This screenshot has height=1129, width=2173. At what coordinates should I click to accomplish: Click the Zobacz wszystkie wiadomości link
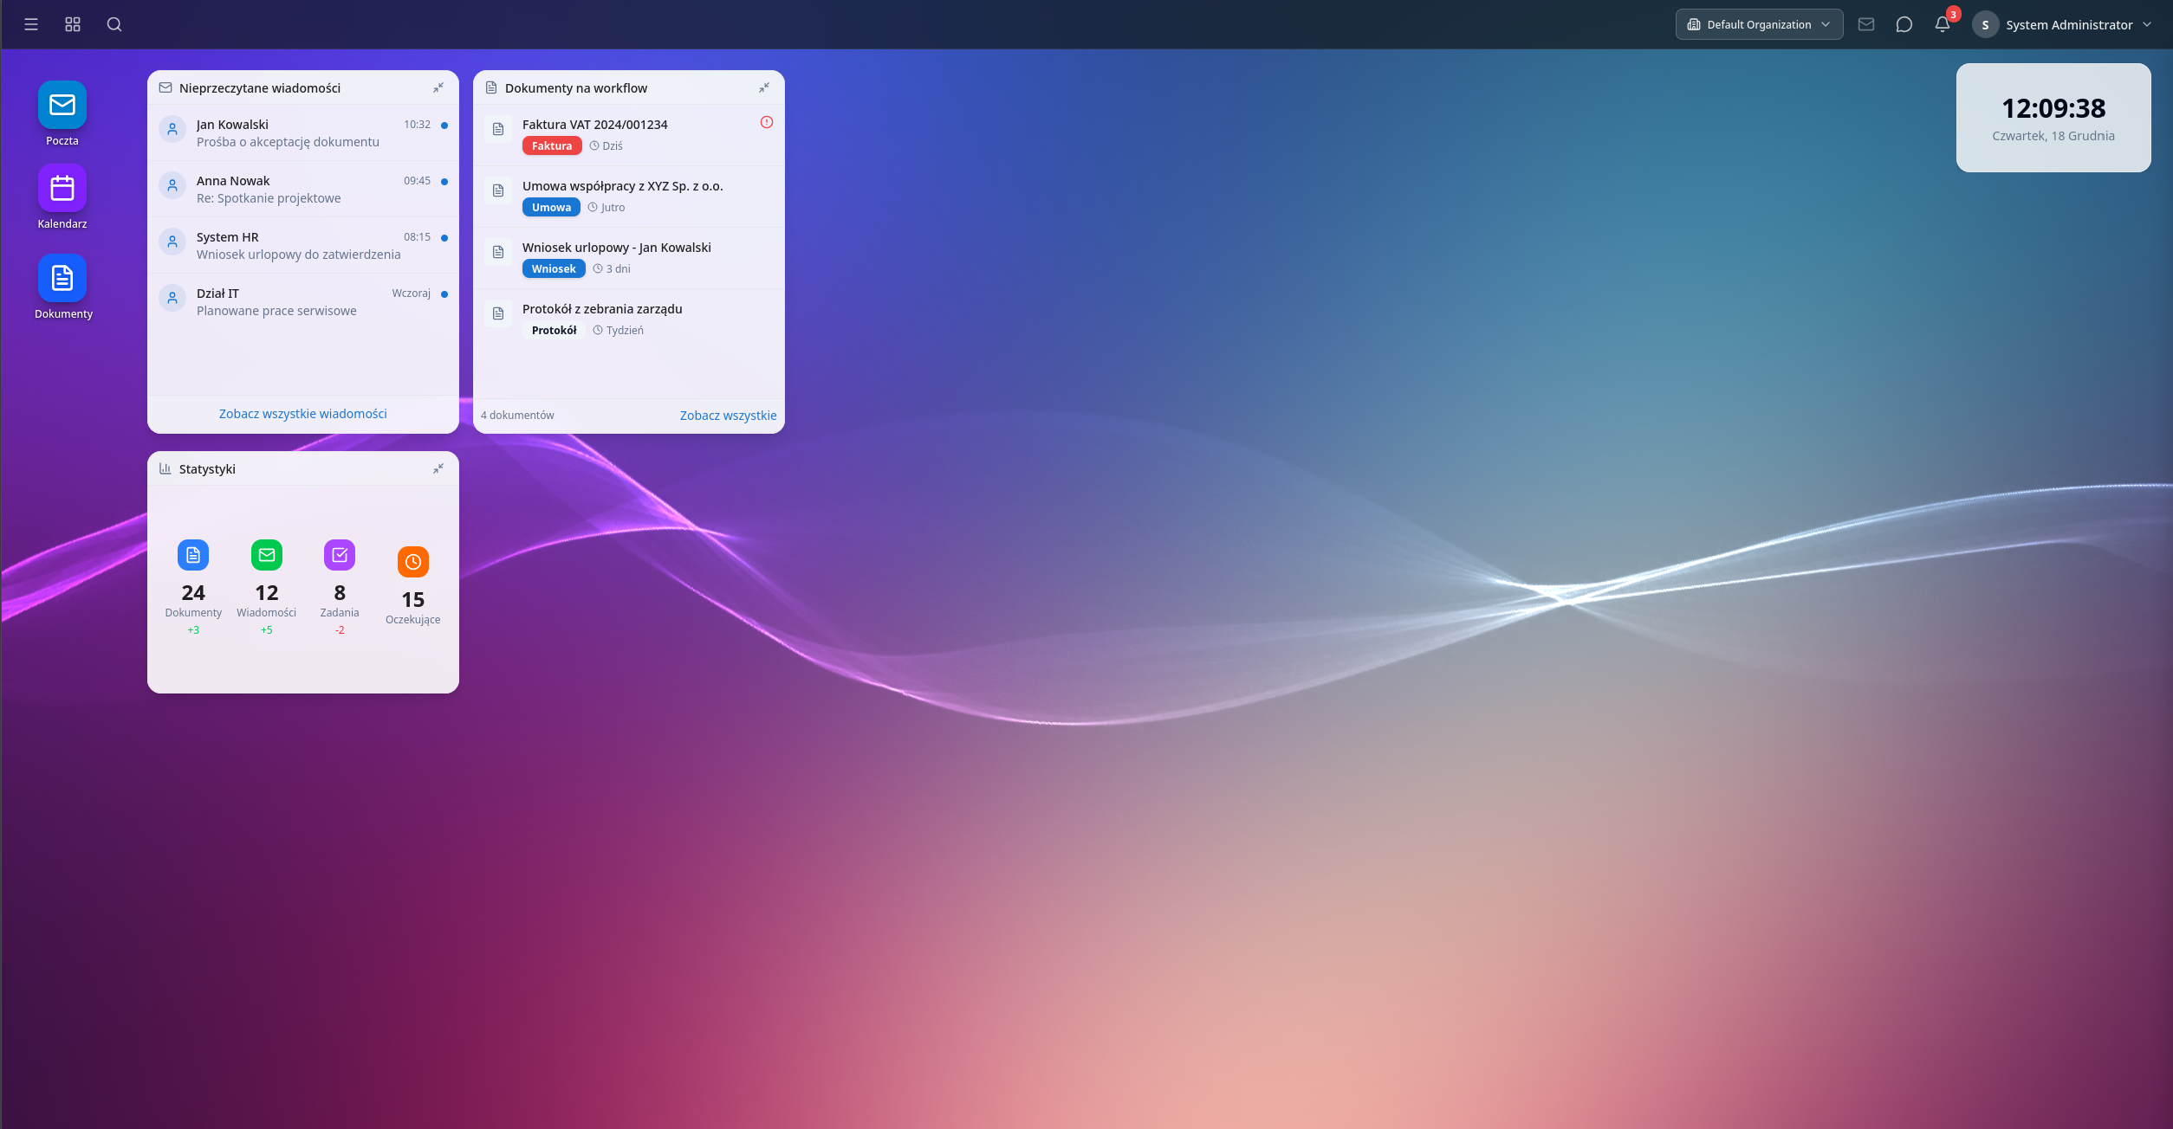click(302, 414)
